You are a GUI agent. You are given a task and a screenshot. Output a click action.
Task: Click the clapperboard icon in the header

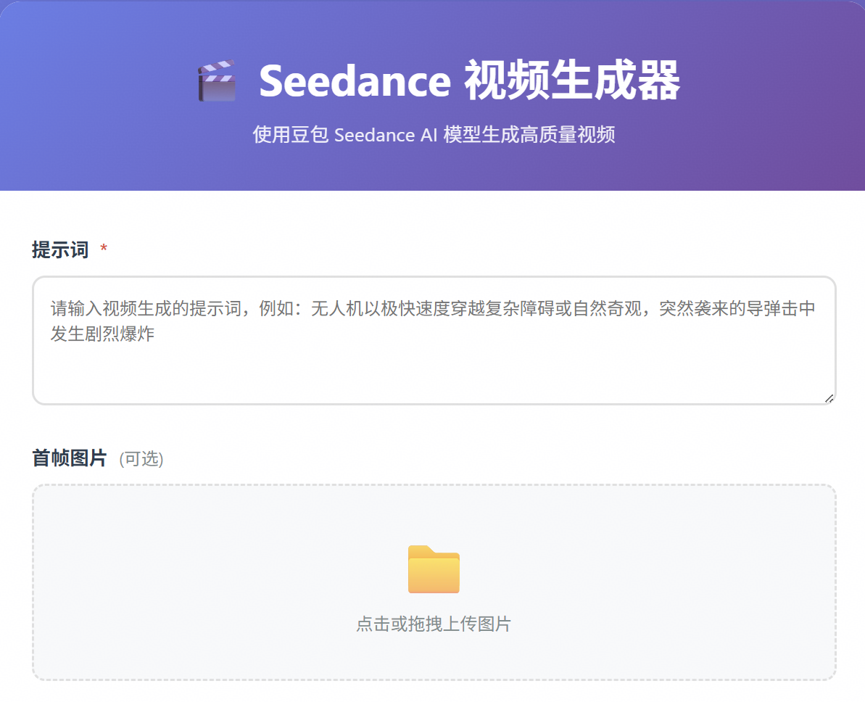(217, 80)
